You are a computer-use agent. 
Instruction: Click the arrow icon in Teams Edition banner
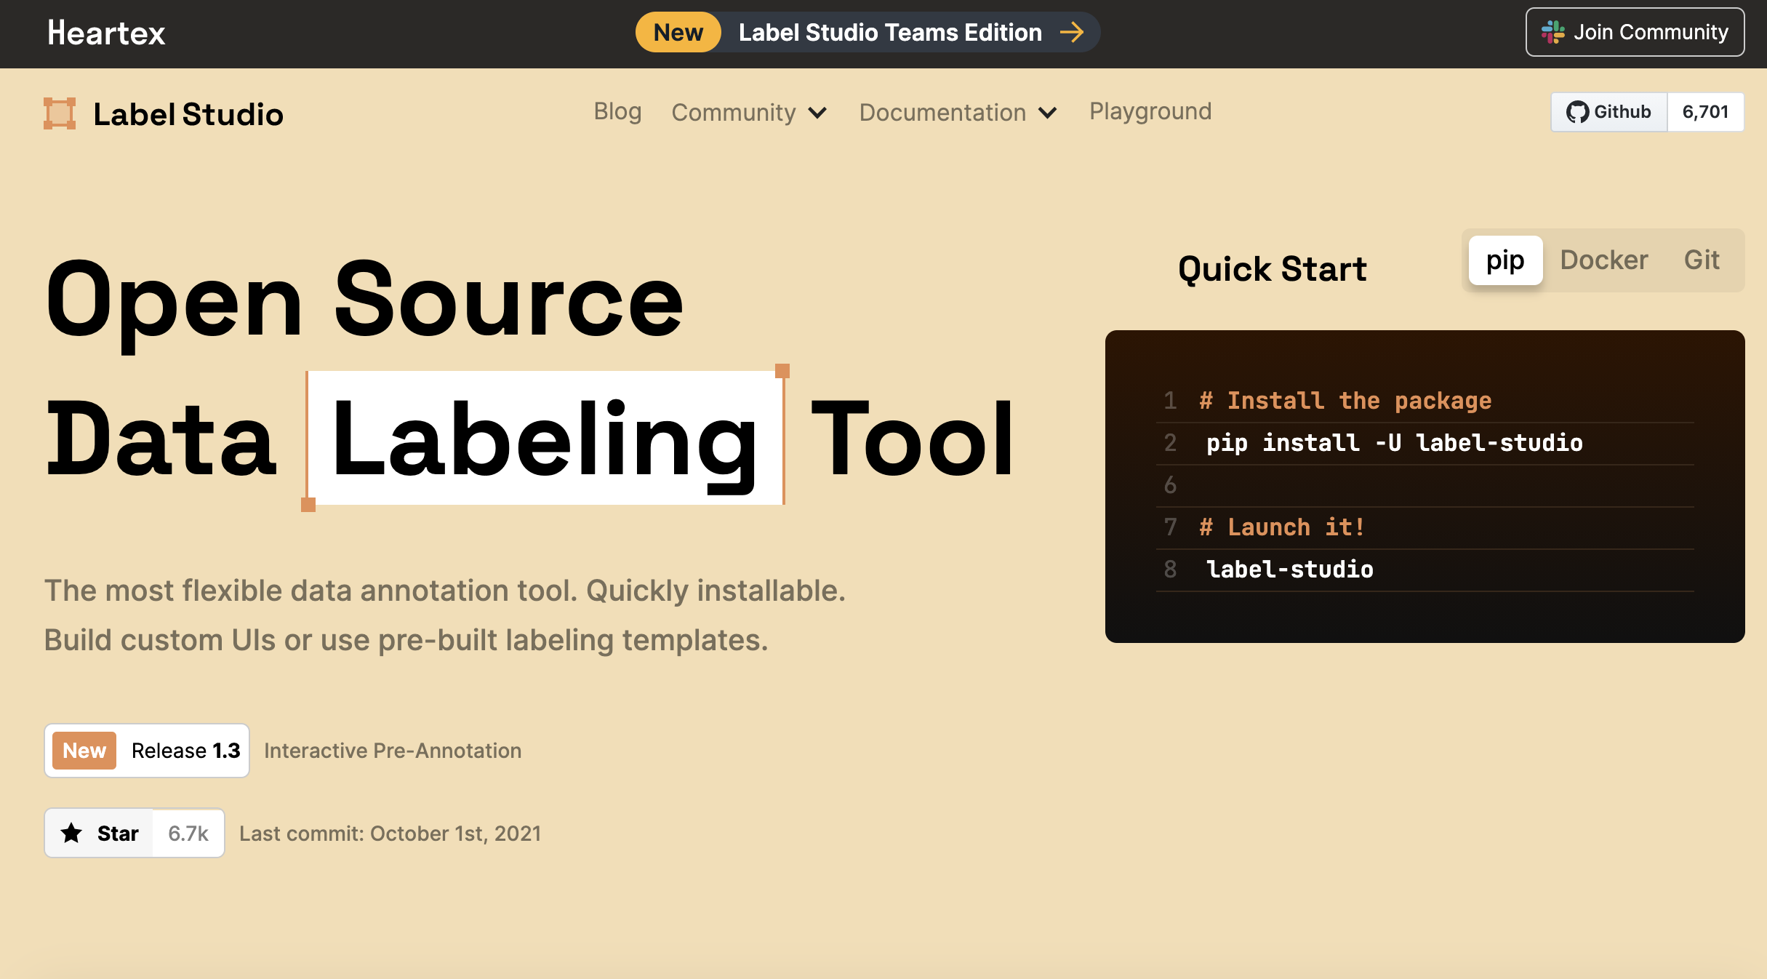click(1072, 32)
